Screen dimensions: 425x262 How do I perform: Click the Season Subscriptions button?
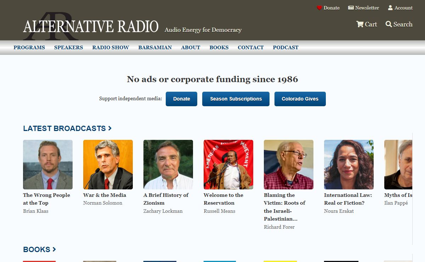point(236,99)
